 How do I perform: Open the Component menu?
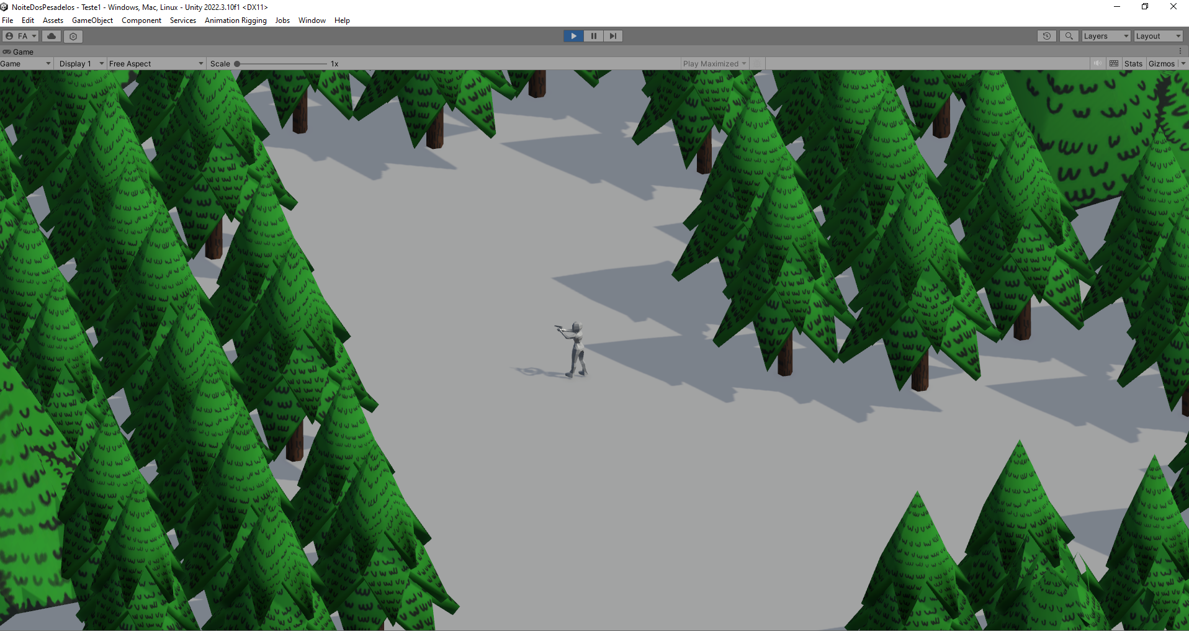point(141,20)
